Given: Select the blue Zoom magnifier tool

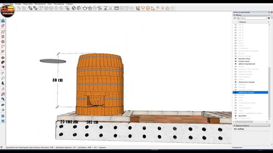Looking at the screenshot, I should [x=3, y=99].
